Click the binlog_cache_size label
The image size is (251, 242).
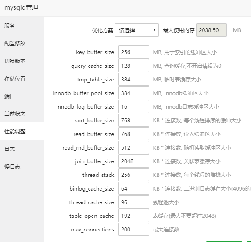tap(92, 189)
